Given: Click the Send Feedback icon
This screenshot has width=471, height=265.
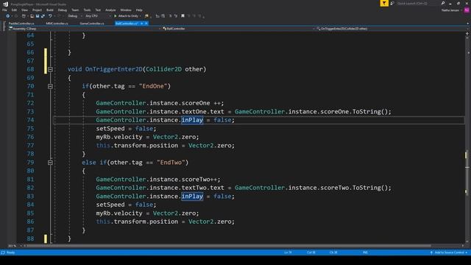Looking at the screenshot, I should click(x=392, y=3).
